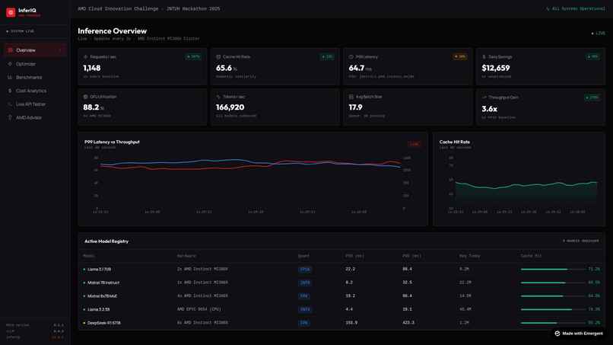Viewport: 613px width, 345px height.
Task: Open the Live API Tester sidebar item
Action: tap(35, 104)
